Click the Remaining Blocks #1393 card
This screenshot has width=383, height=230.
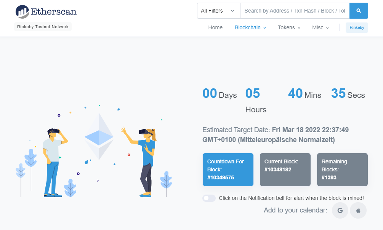coord(342,170)
